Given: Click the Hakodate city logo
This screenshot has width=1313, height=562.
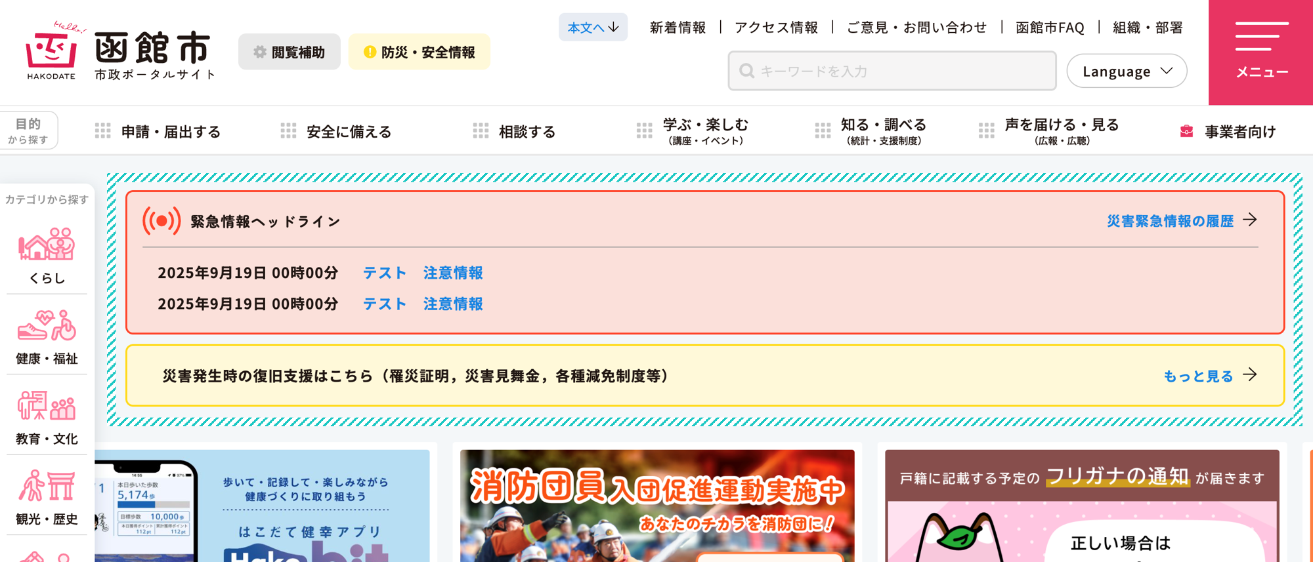Looking at the screenshot, I should point(120,51).
